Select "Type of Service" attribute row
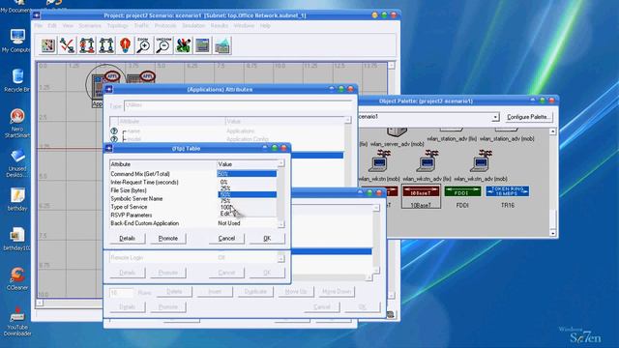619x348 pixels. (129, 207)
